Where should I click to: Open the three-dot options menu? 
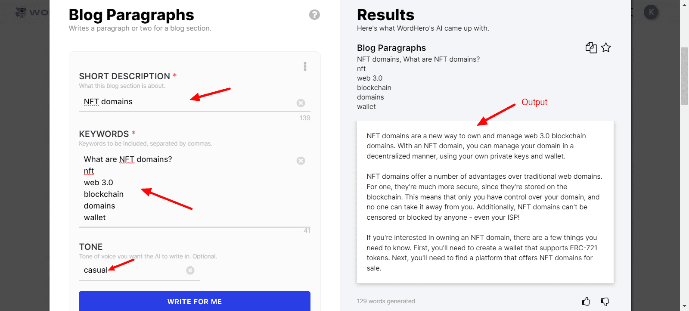305,66
